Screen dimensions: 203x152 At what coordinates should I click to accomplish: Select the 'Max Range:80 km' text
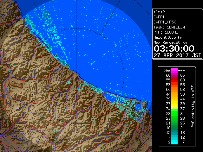(170, 42)
